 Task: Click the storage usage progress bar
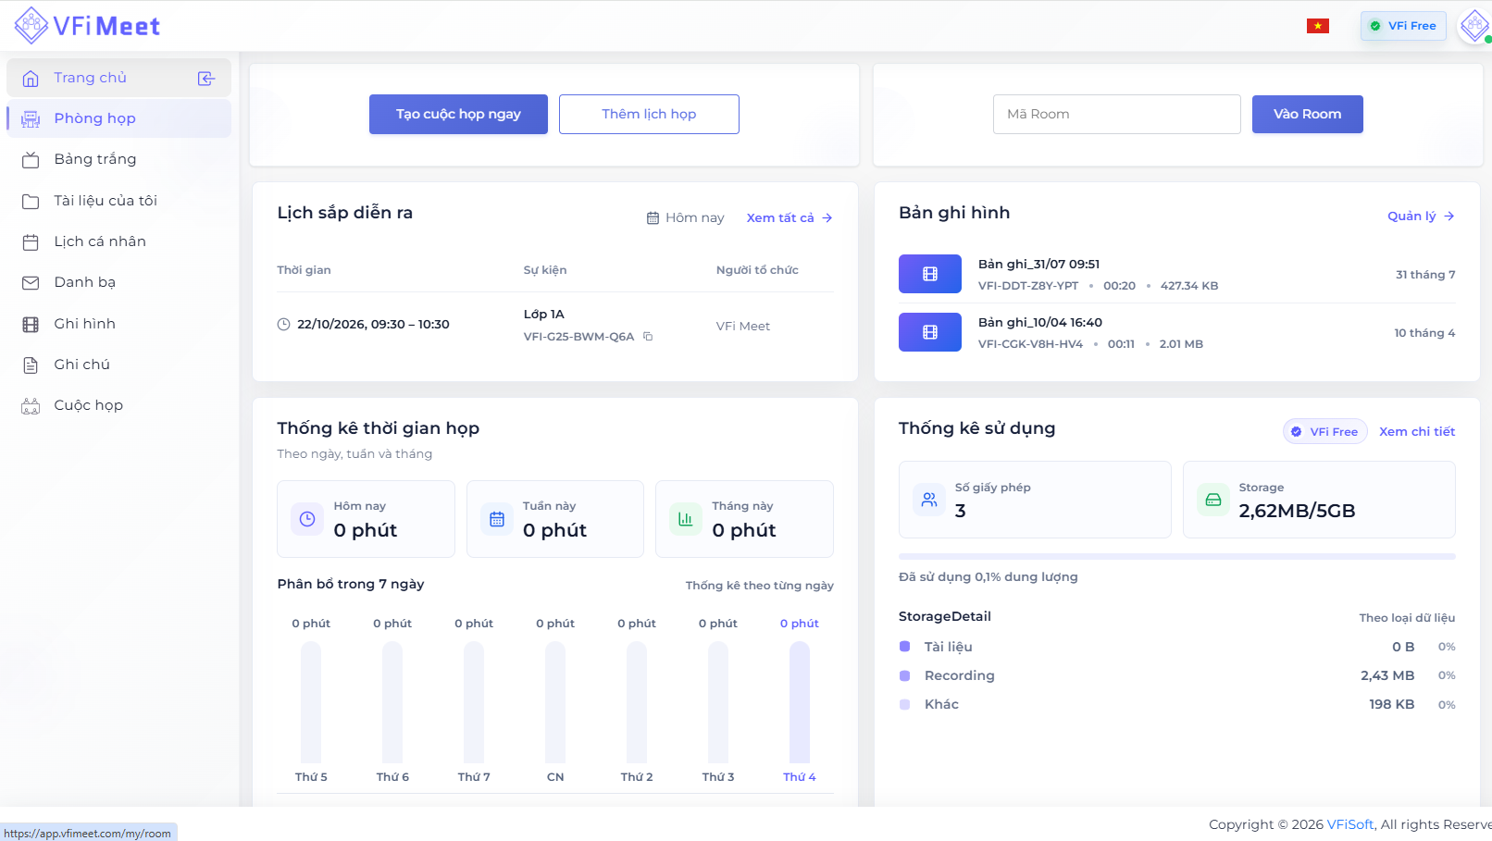(1176, 557)
